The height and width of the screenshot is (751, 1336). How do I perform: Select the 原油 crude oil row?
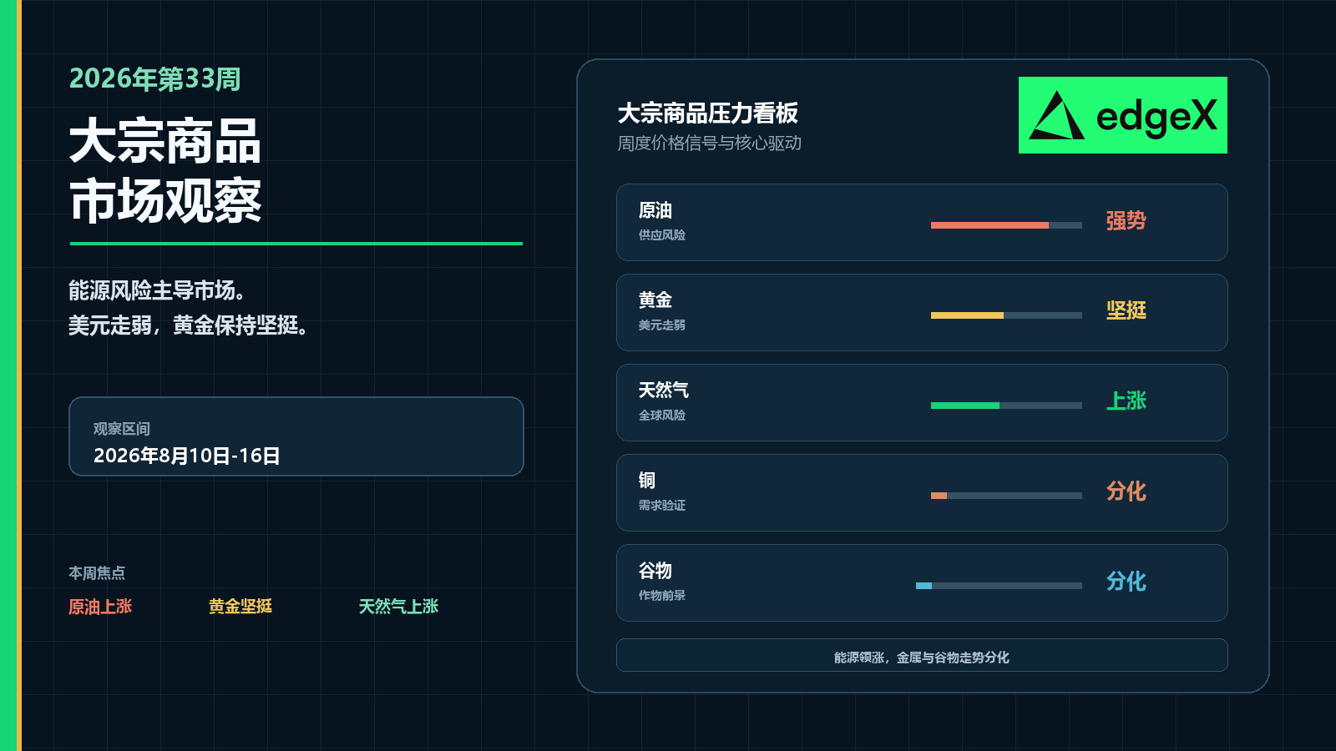pos(922,222)
